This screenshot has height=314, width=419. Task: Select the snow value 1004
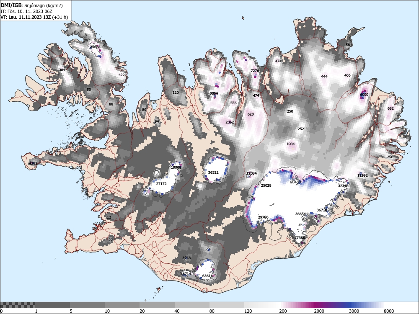pos(290,144)
